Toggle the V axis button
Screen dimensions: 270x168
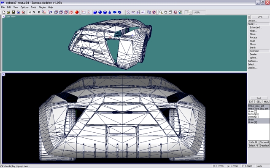point(34,12)
